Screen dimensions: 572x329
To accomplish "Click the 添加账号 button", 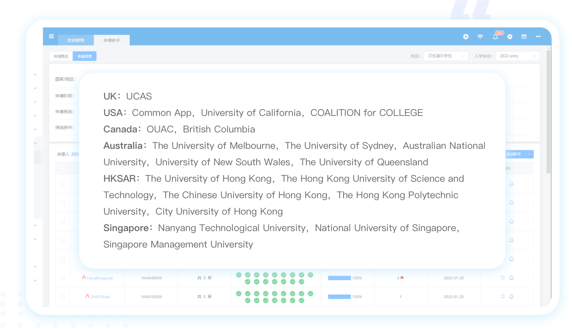I will point(514,154).
